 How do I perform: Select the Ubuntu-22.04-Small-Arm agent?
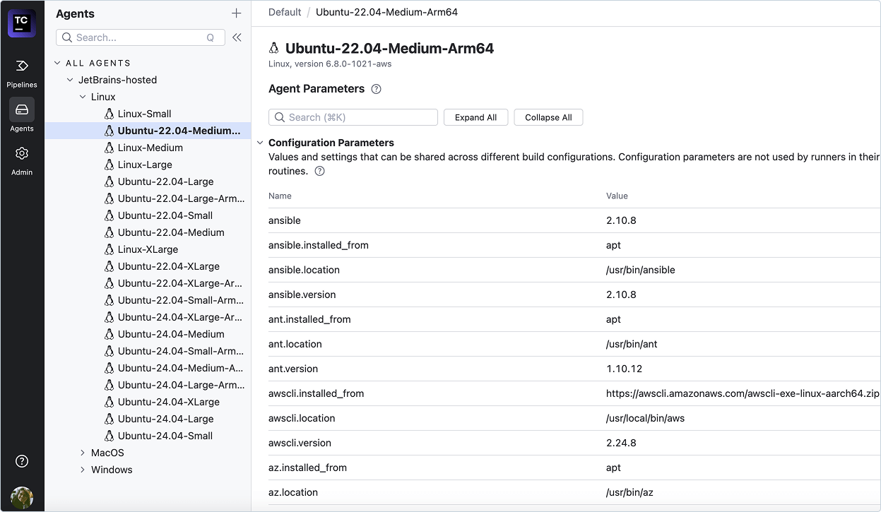[181, 300]
